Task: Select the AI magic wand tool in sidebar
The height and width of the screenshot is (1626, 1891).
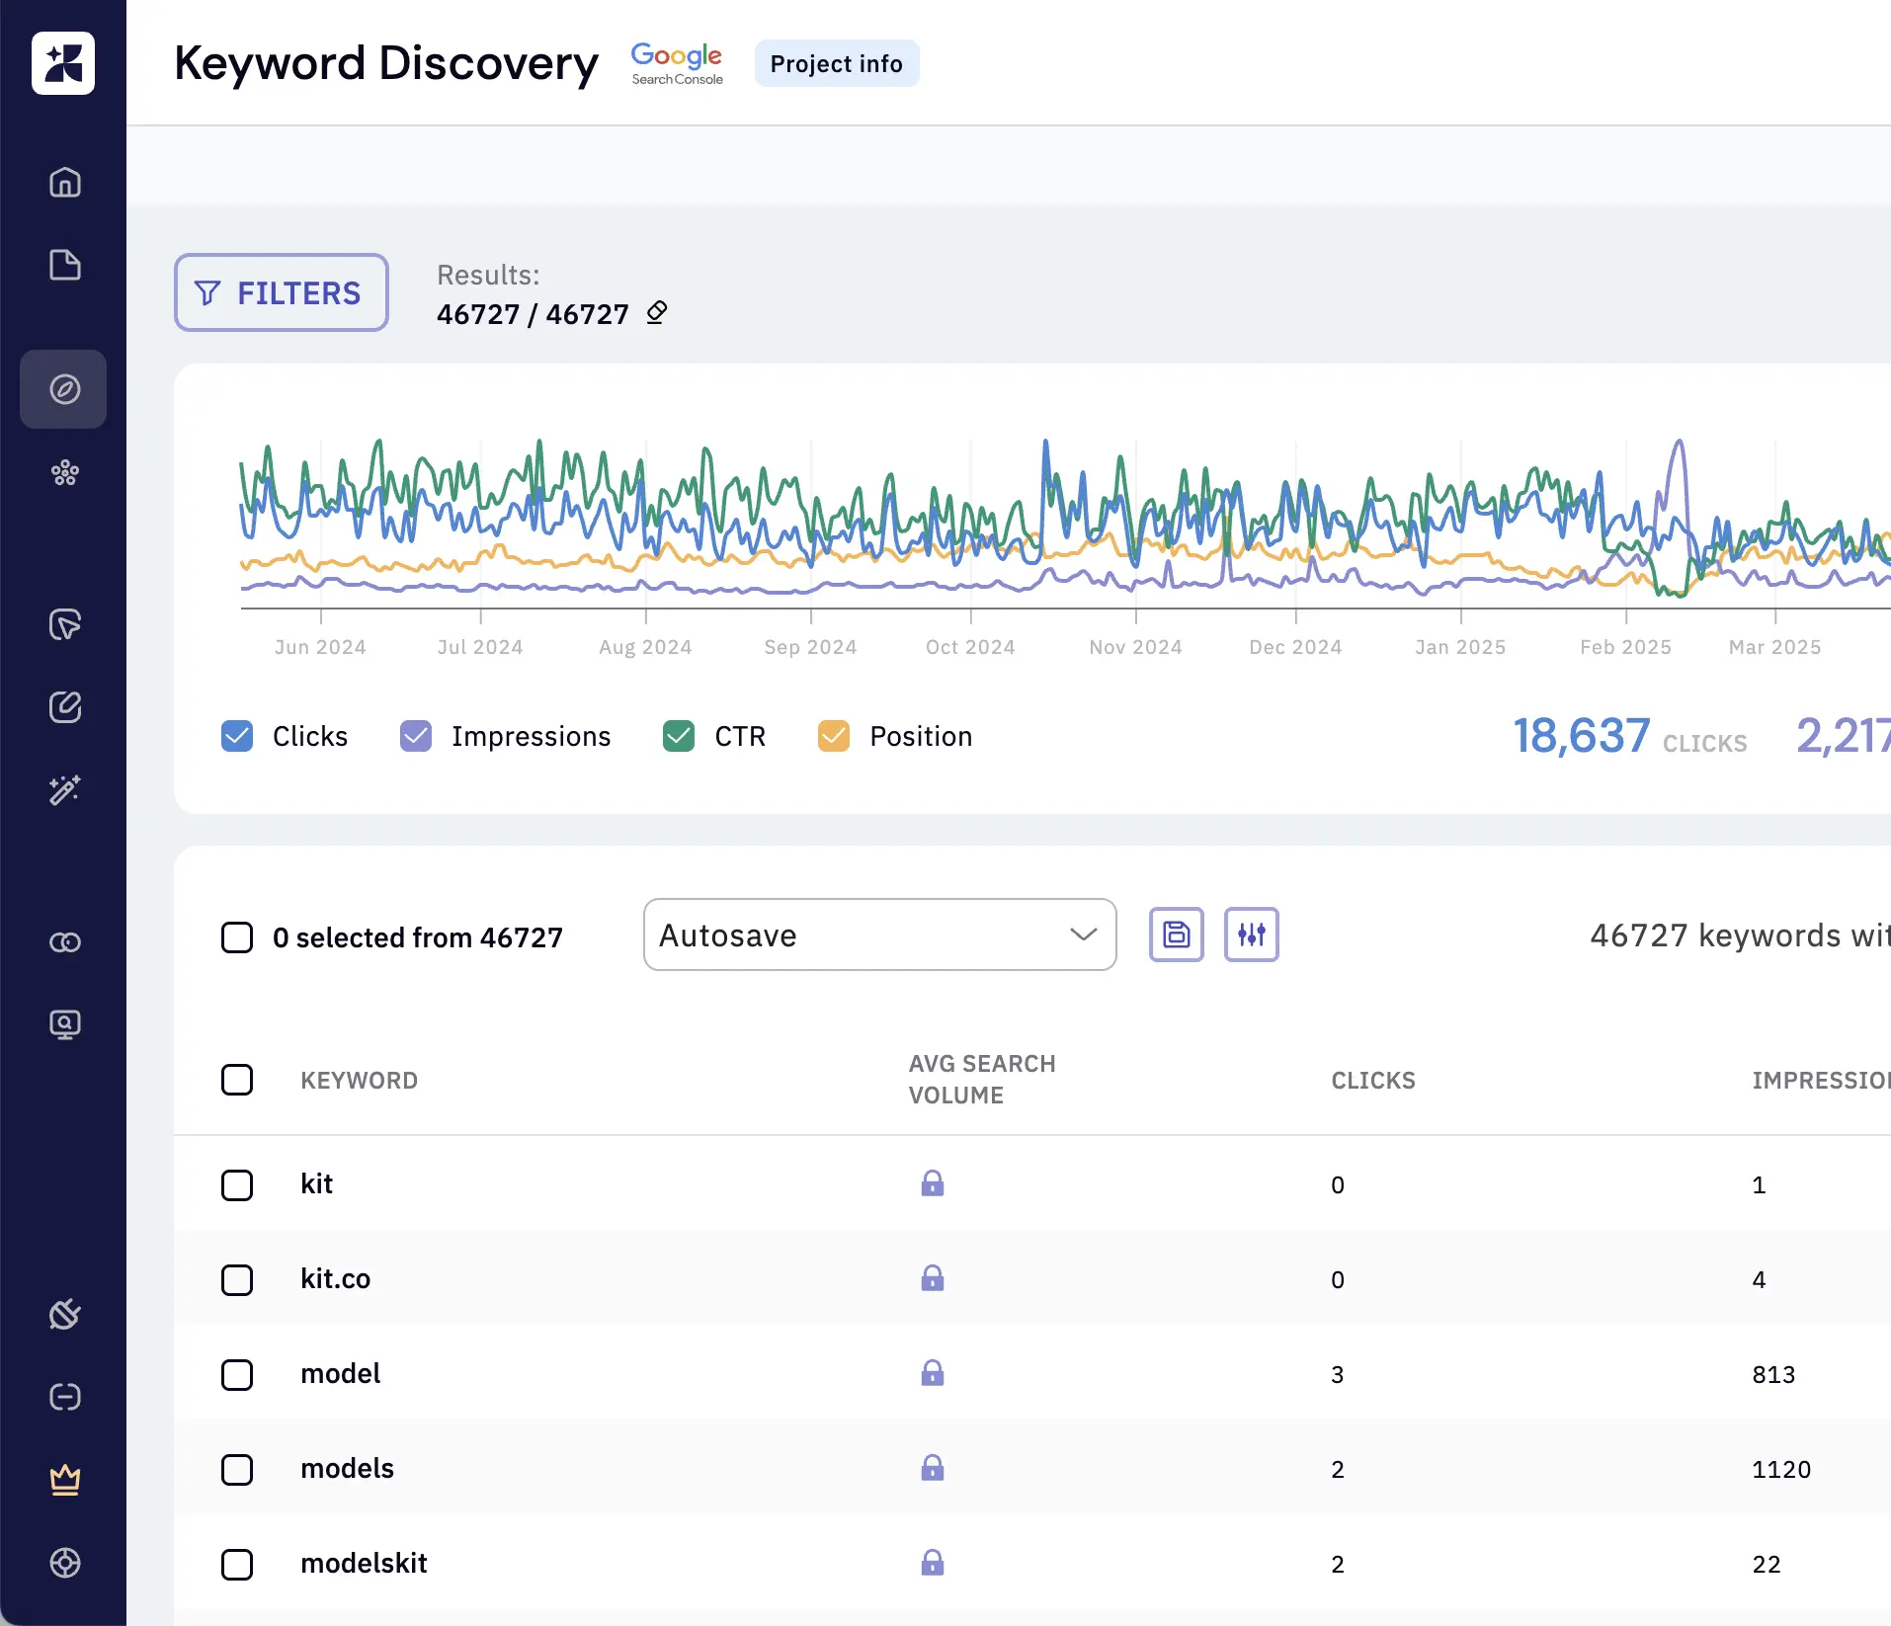Action: point(63,789)
